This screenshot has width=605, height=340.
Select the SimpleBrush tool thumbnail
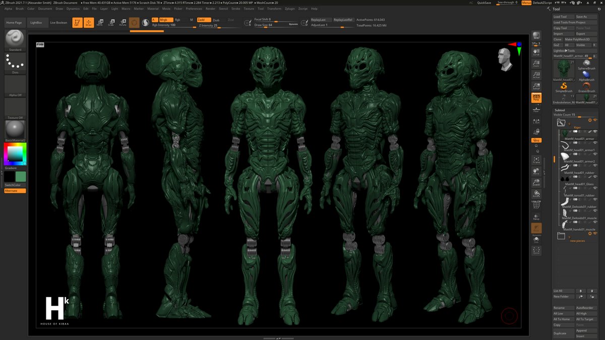tap(564, 88)
